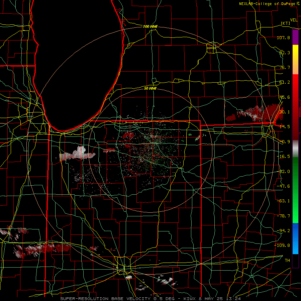301x301 pixels.
Task: Pick the black TH segment of the color bar
Action: click(295, 261)
